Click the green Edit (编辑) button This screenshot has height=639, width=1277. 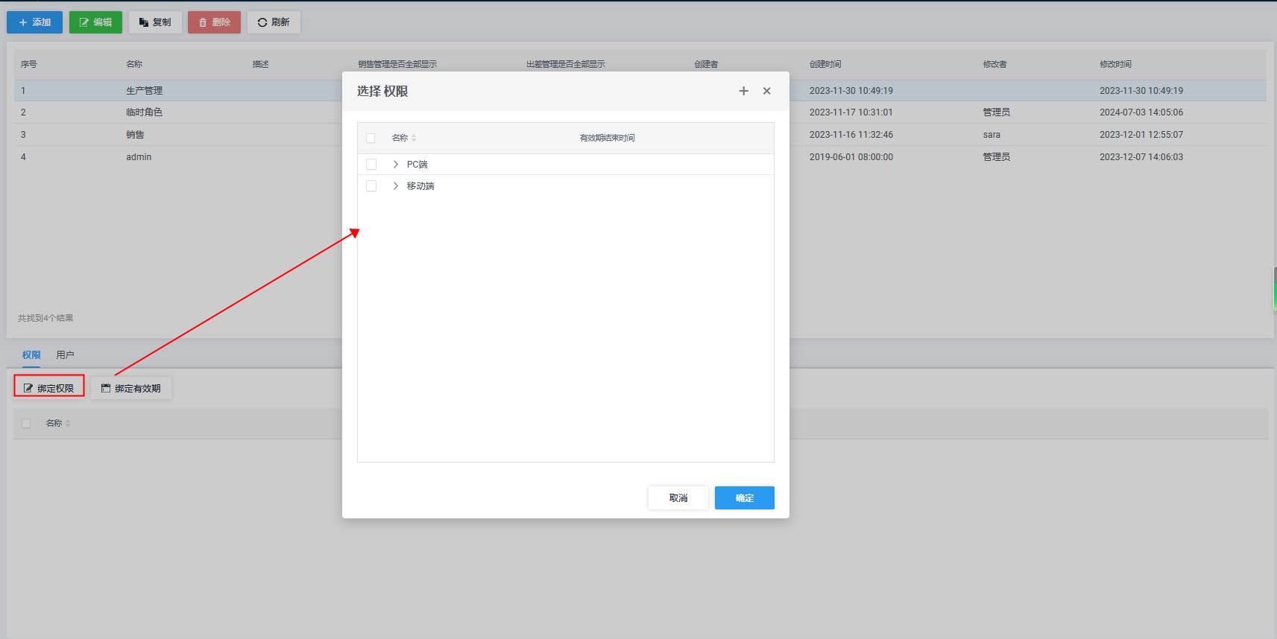point(95,22)
